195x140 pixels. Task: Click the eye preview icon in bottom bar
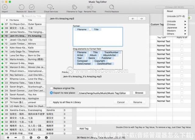39,138
